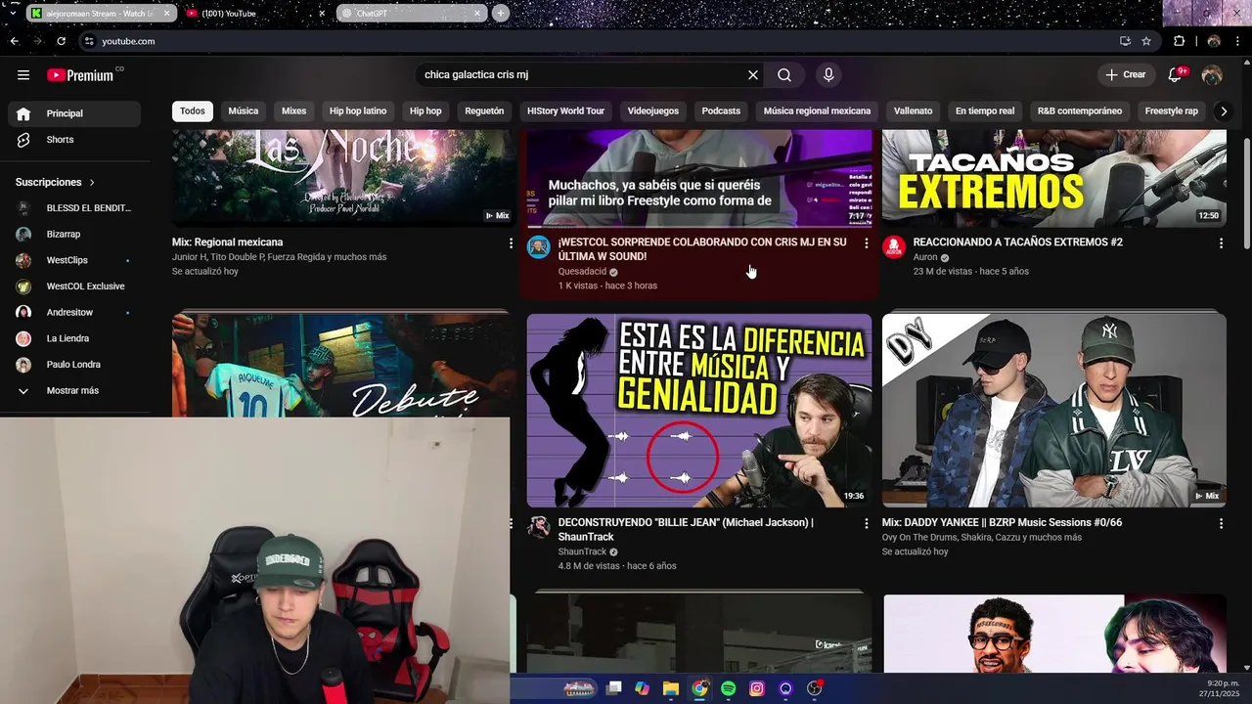Open the La Liendra subscription channel
Screen dimensions: 1252x704
pos(74,338)
